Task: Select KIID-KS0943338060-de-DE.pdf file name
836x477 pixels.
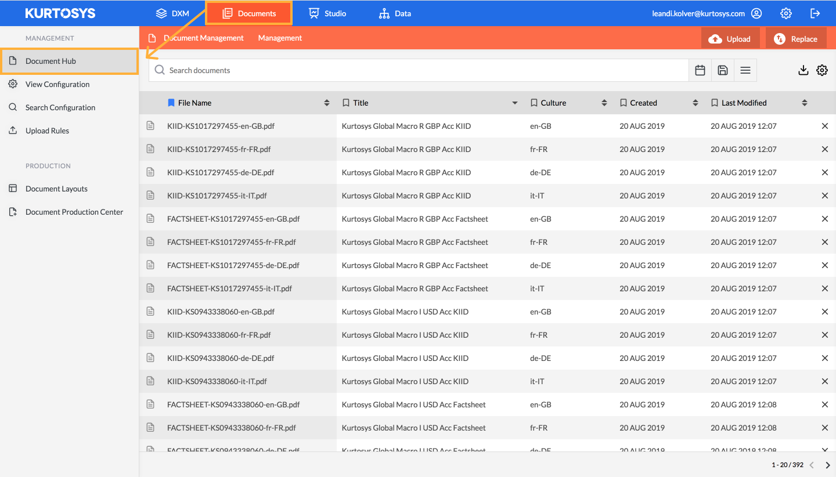Action: pos(221,358)
